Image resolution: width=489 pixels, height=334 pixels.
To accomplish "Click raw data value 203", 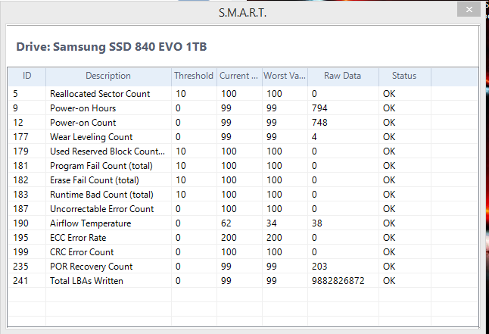I will tap(319, 267).
